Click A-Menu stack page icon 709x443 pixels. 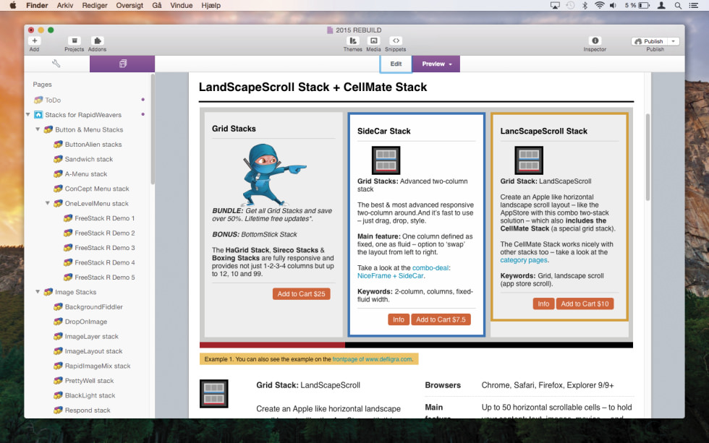[58, 174]
